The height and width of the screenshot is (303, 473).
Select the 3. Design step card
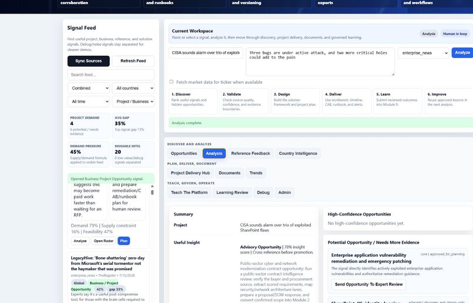click(295, 101)
